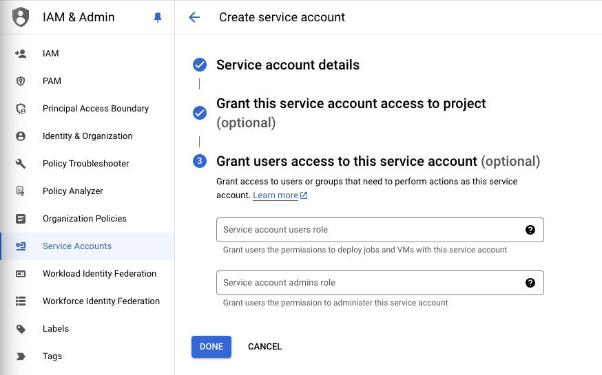Screen dimensions: 602x375
Task: Select Policy Analyzer in sidebar
Action: pos(87,191)
